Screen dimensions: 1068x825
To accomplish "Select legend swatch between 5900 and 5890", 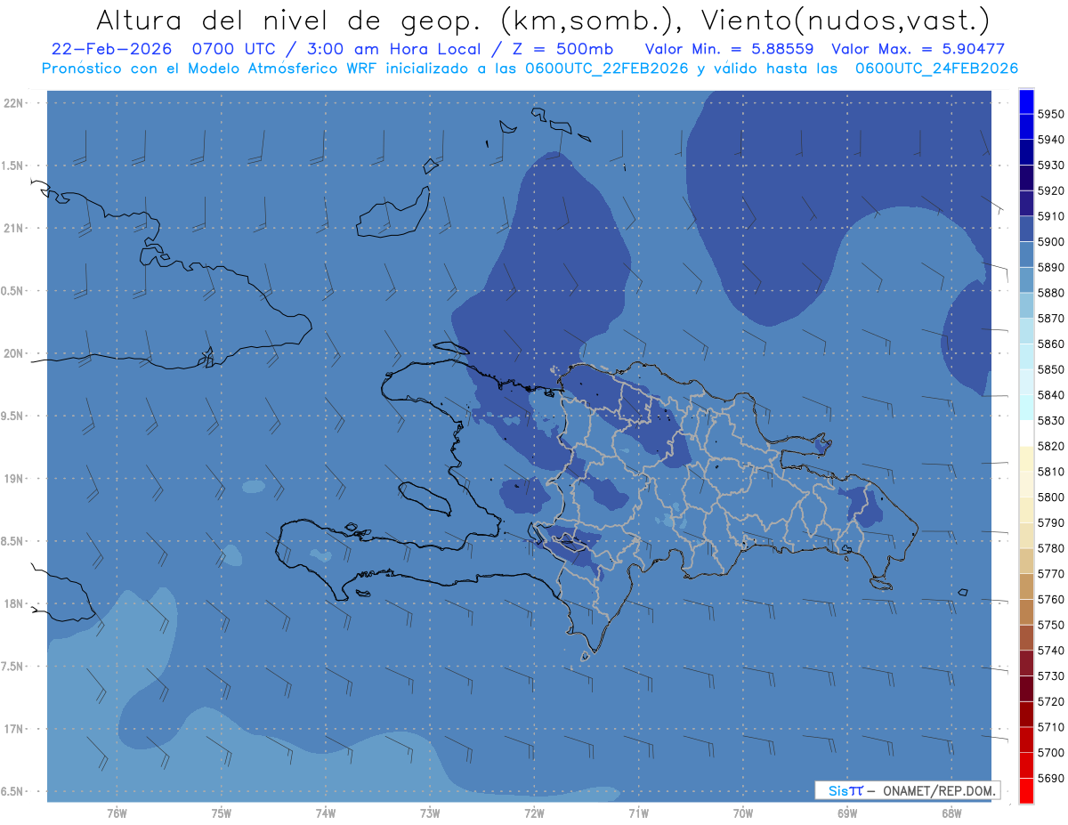I will [1026, 255].
